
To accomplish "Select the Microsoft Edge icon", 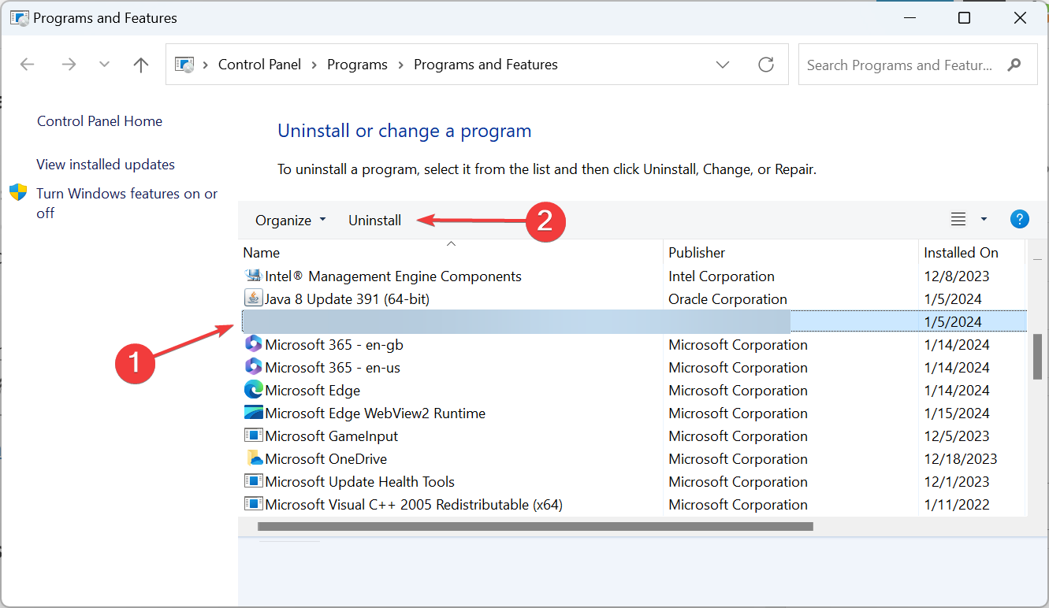I will pyautogui.click(x=253, y=390).
